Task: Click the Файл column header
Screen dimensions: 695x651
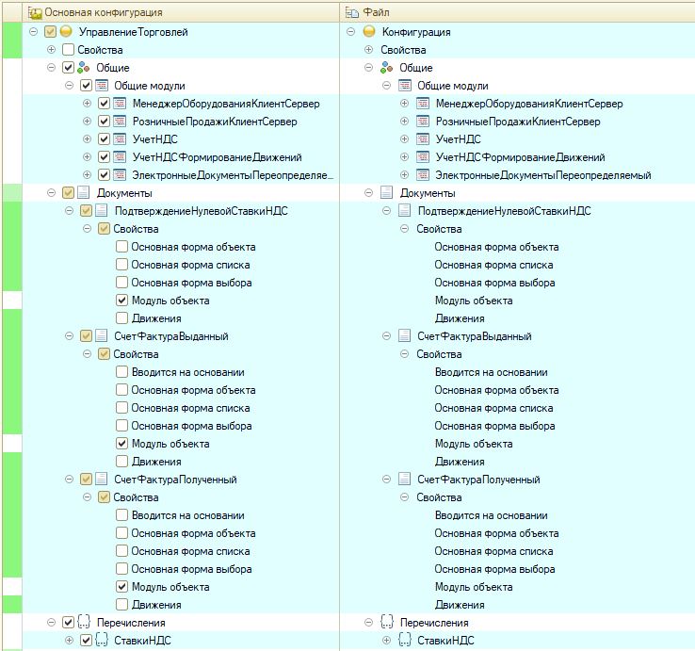Action: point(518,12)
